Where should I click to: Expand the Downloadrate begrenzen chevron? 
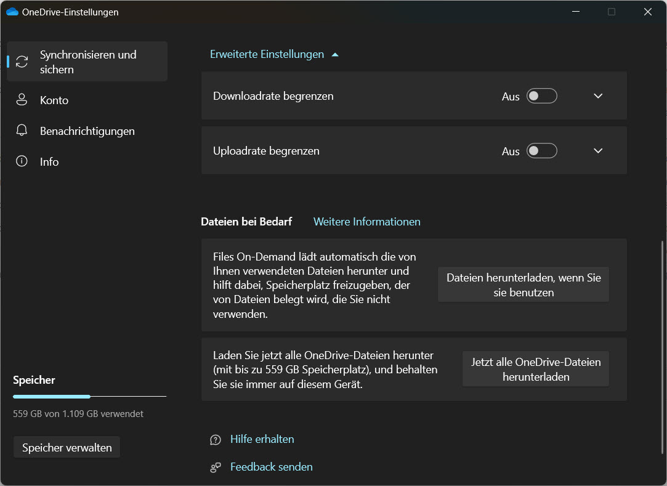(597, 96)
